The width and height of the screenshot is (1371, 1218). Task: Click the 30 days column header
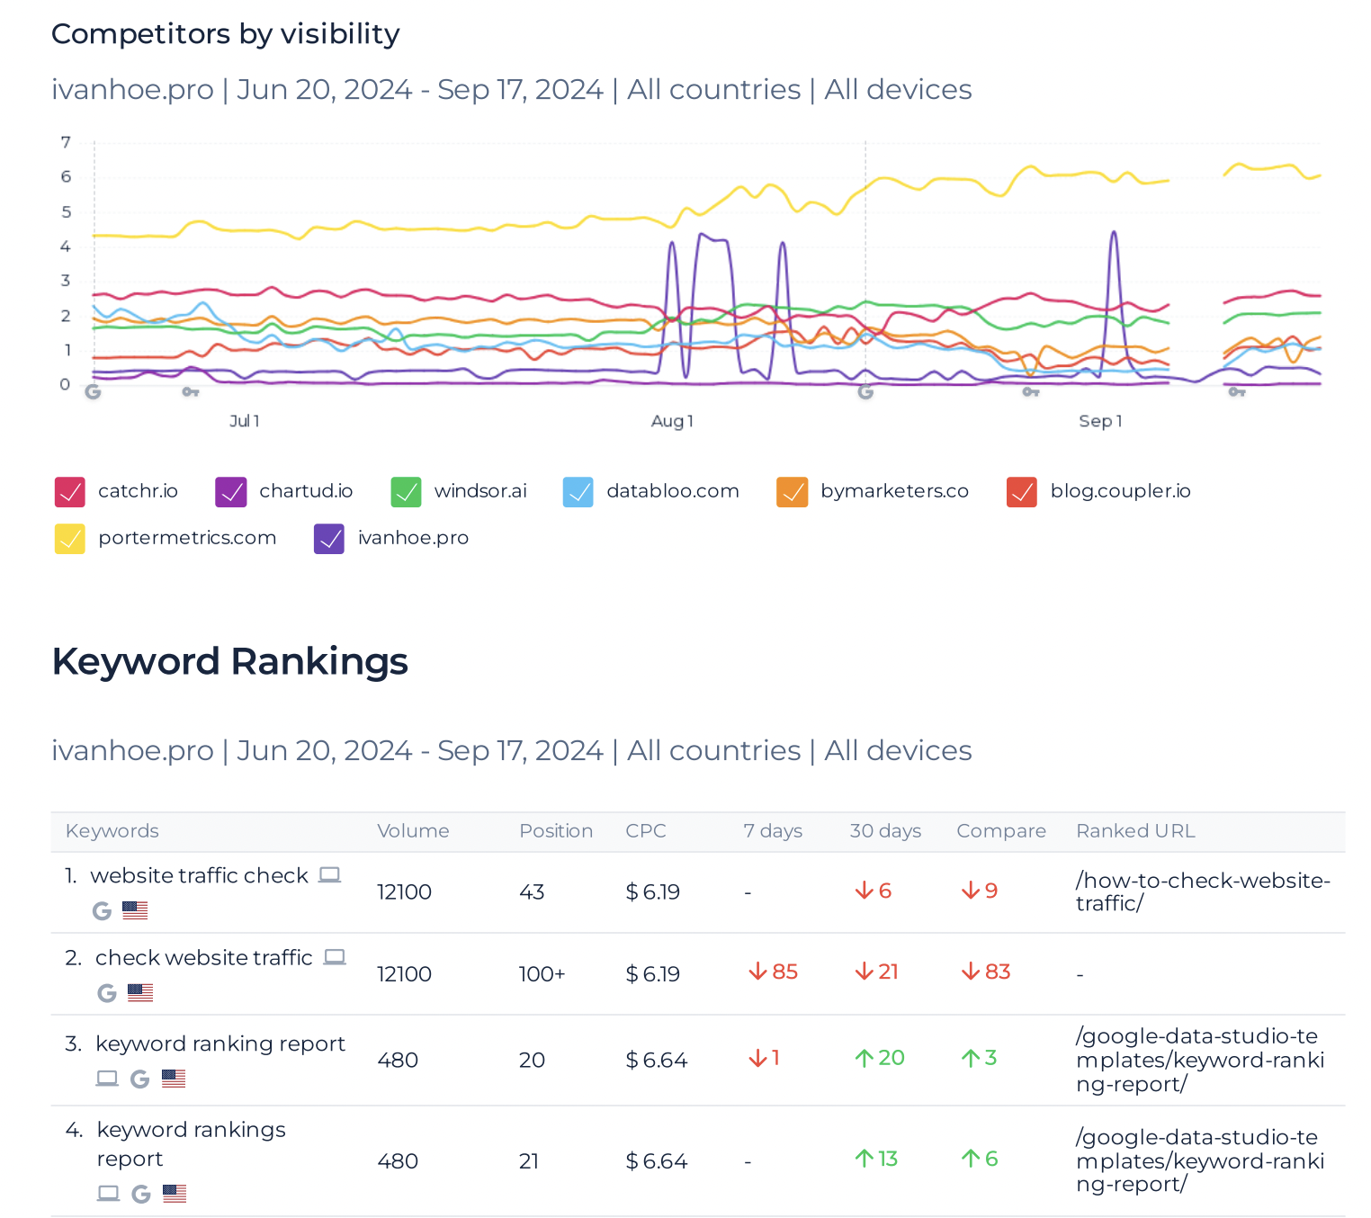point(886,831)
